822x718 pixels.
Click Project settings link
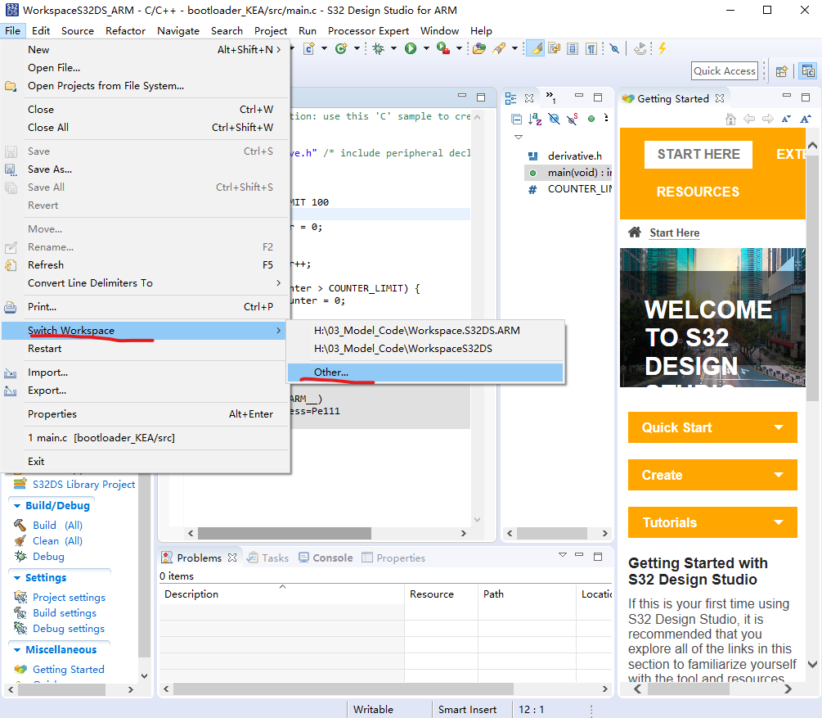point(69,598)
